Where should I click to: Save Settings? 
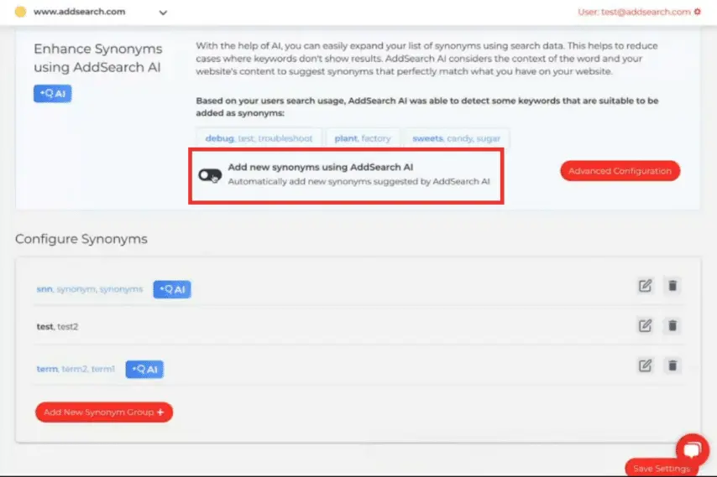coord(662,469)
